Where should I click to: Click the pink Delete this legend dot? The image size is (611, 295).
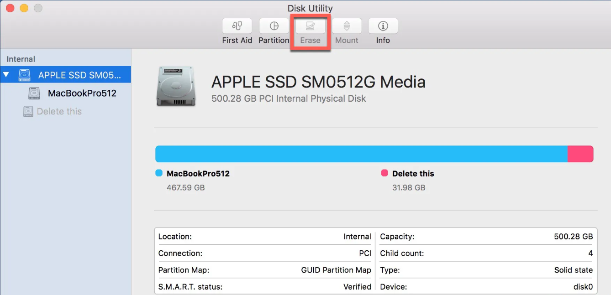tap(385, 173)
